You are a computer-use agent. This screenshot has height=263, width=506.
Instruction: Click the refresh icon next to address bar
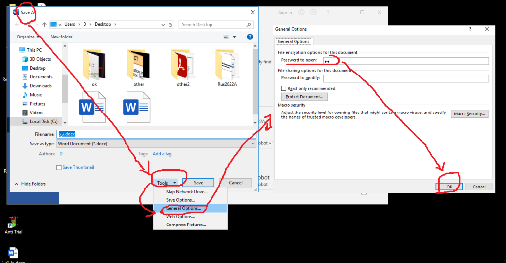coord(170,24)
